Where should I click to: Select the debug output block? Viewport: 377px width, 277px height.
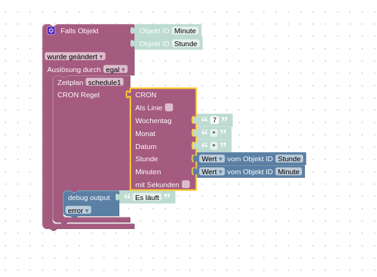(x=89, y=198)
